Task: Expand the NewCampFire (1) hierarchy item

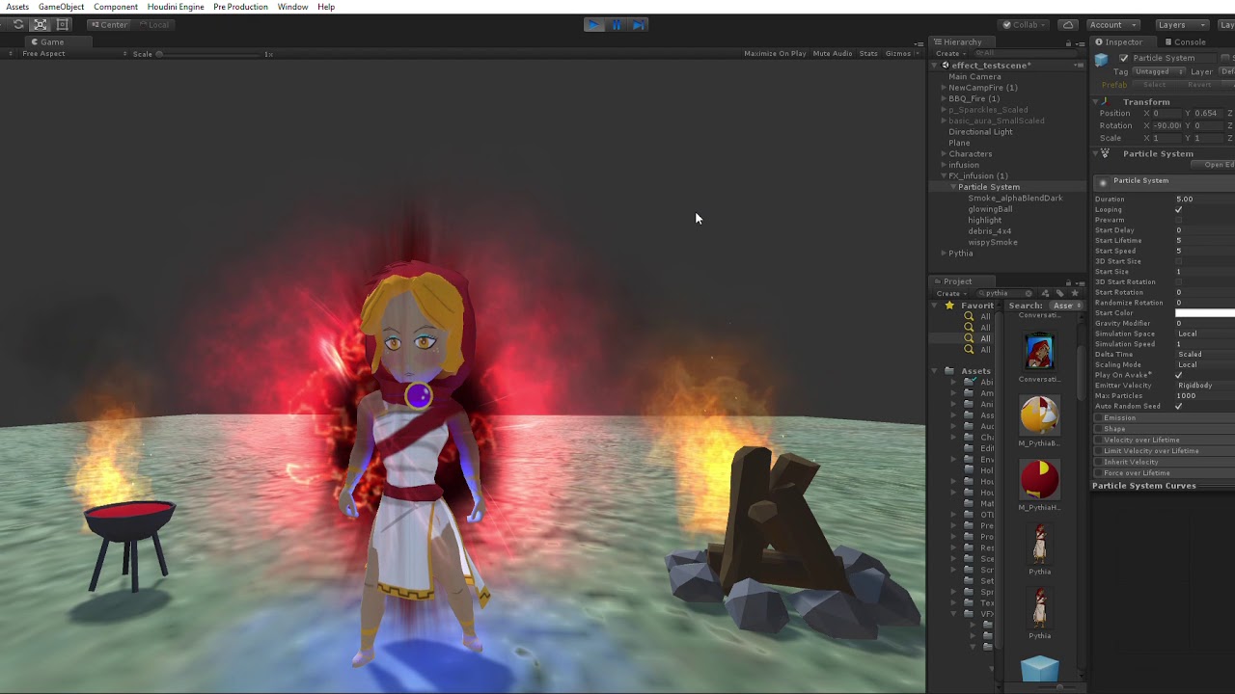Action: [x=944, y=88]
